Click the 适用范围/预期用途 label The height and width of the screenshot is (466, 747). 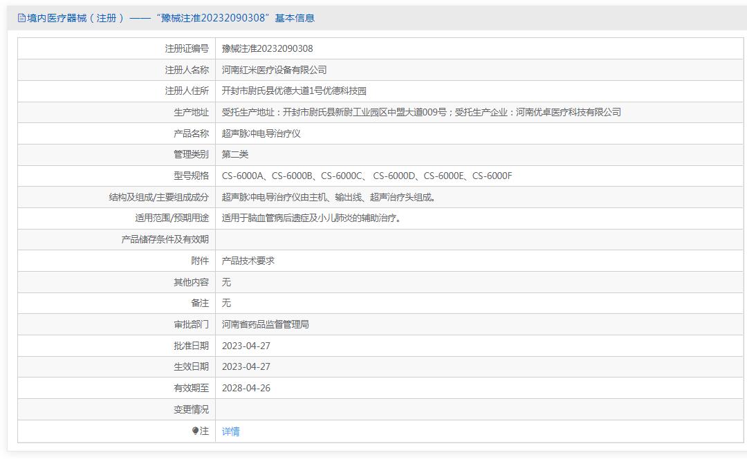coord(172,218)
